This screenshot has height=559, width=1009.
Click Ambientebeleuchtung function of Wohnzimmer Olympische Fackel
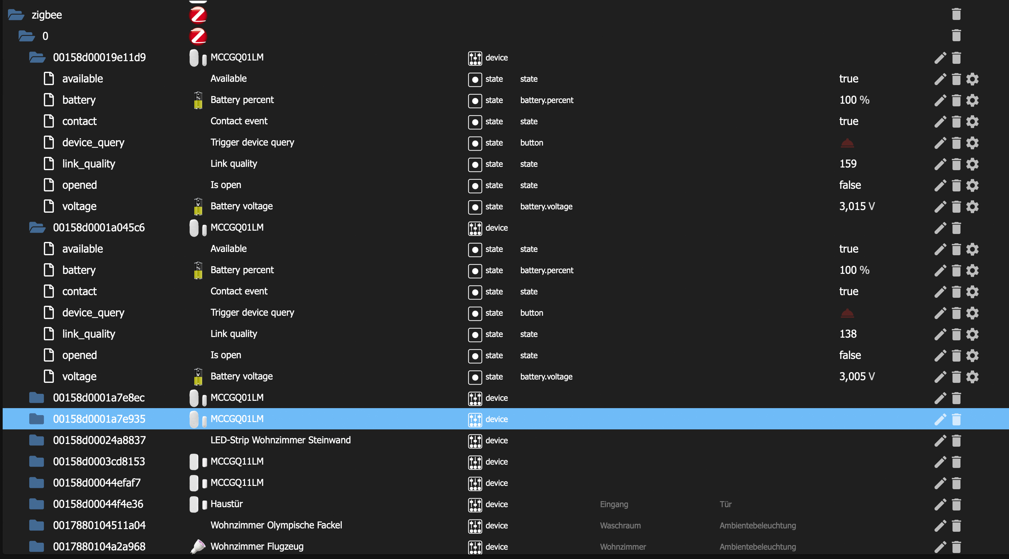pos(757,526)
